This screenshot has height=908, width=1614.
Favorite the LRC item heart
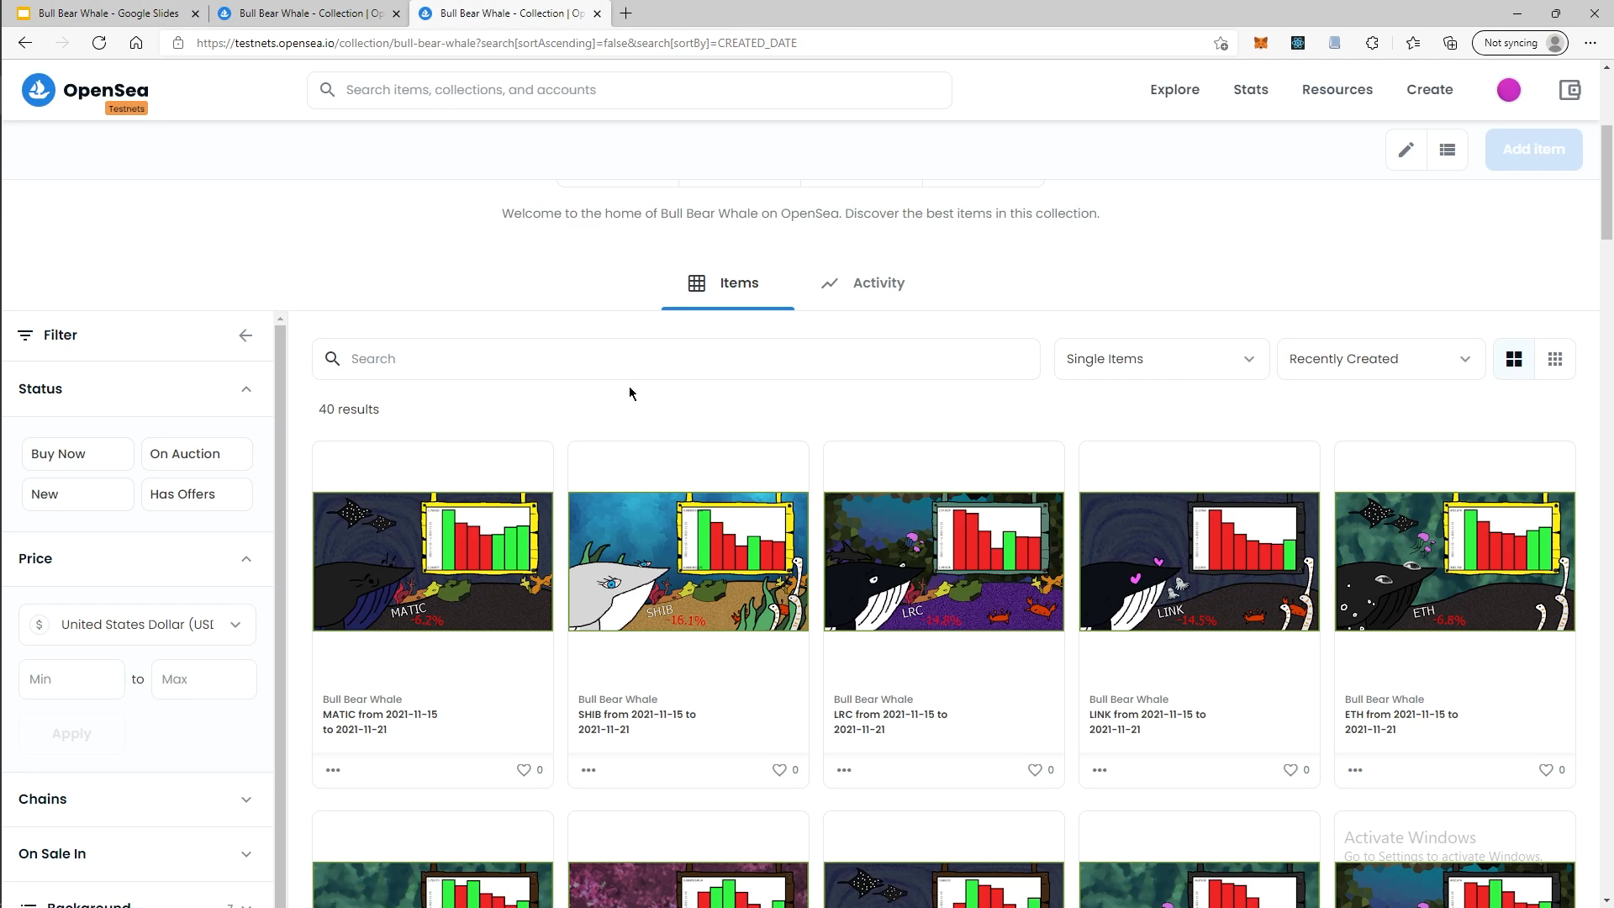click(x=1035, y=770)
